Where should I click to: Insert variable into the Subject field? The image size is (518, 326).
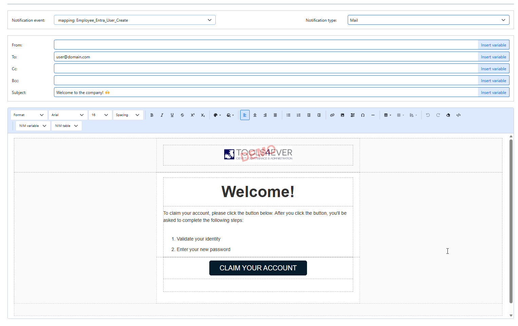tap(494, 92)
